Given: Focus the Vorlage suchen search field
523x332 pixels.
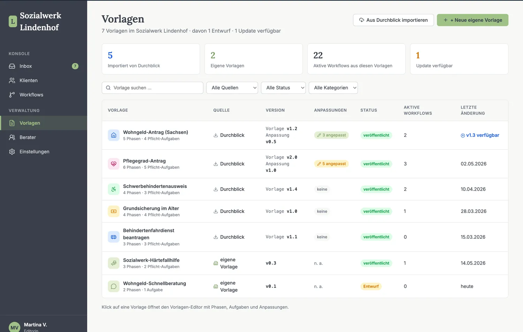Looking at the screenshot, I should click(152, 88).
